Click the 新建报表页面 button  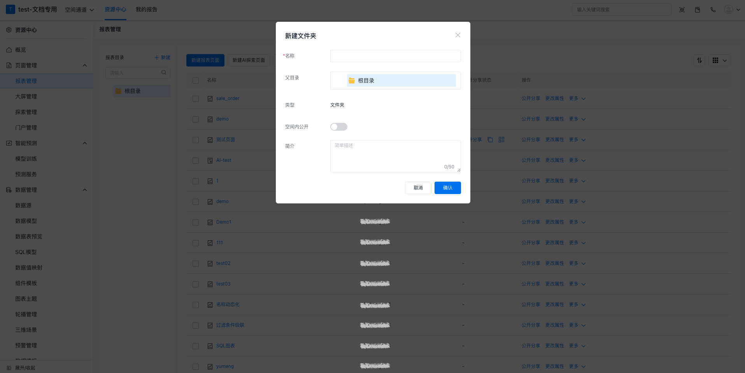tap(205, 60)
